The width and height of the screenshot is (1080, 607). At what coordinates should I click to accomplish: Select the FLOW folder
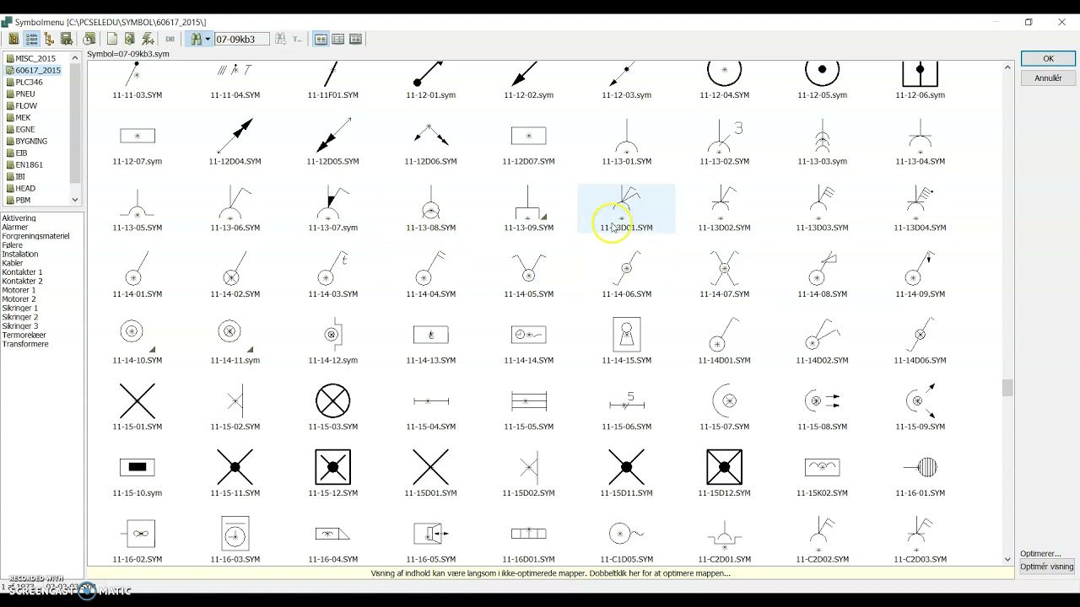25,105
